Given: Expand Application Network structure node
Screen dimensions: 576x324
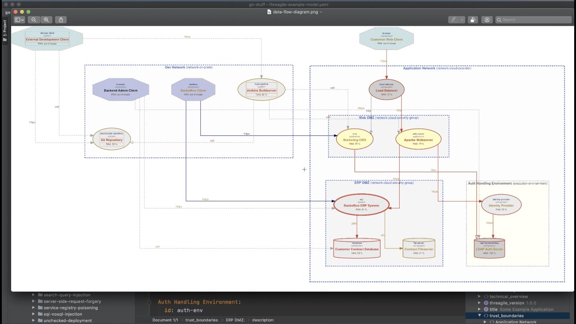Looking at the screenshot, I should pyautogui.click(x=485, y=322).
